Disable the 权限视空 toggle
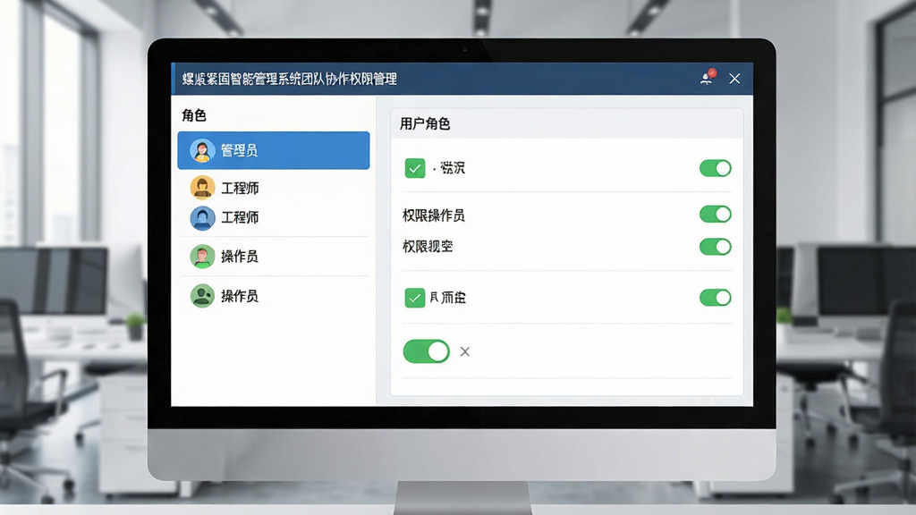The height and width of the screenshot is (515, 916). [715, 247]
